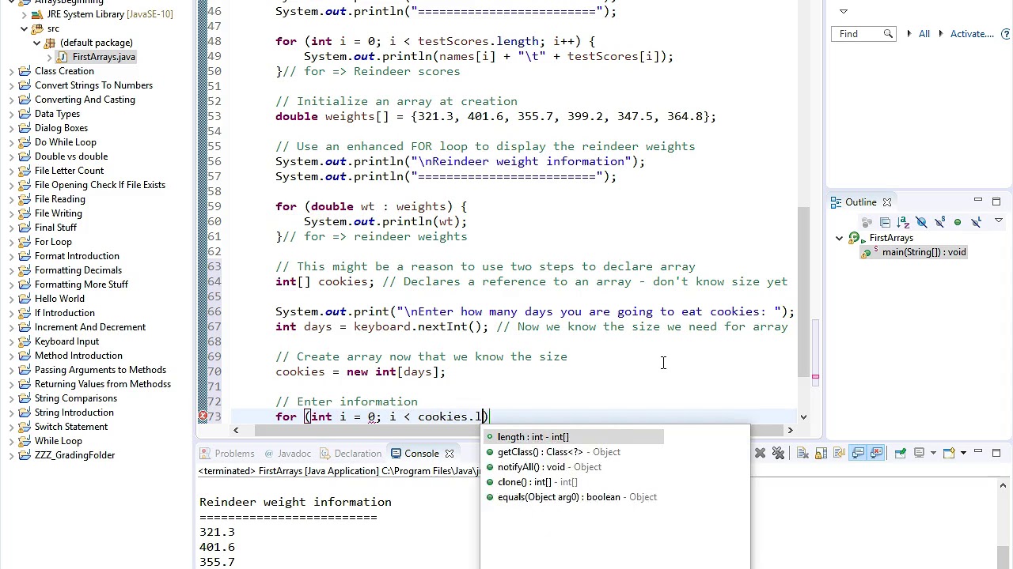Toggle hide fields in Outline
Screen dimensions: 1013x569
[x=922, y=222]
